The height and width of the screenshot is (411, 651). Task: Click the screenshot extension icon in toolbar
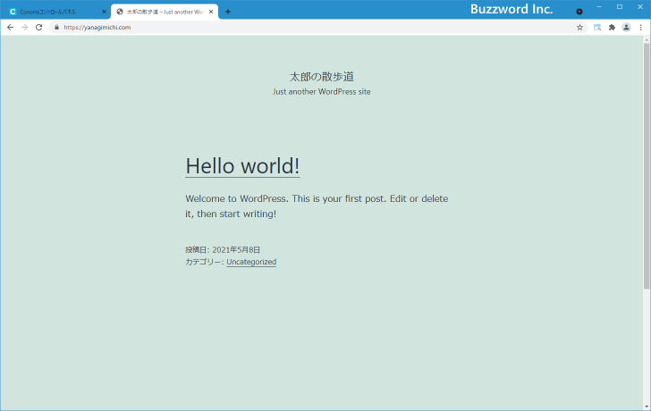point(597,28)
